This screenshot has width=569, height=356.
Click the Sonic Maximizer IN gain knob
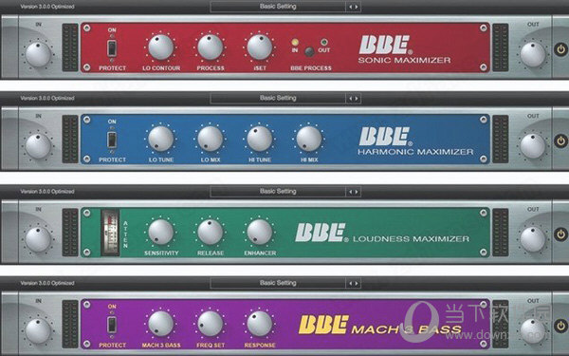tap(38, 54)
